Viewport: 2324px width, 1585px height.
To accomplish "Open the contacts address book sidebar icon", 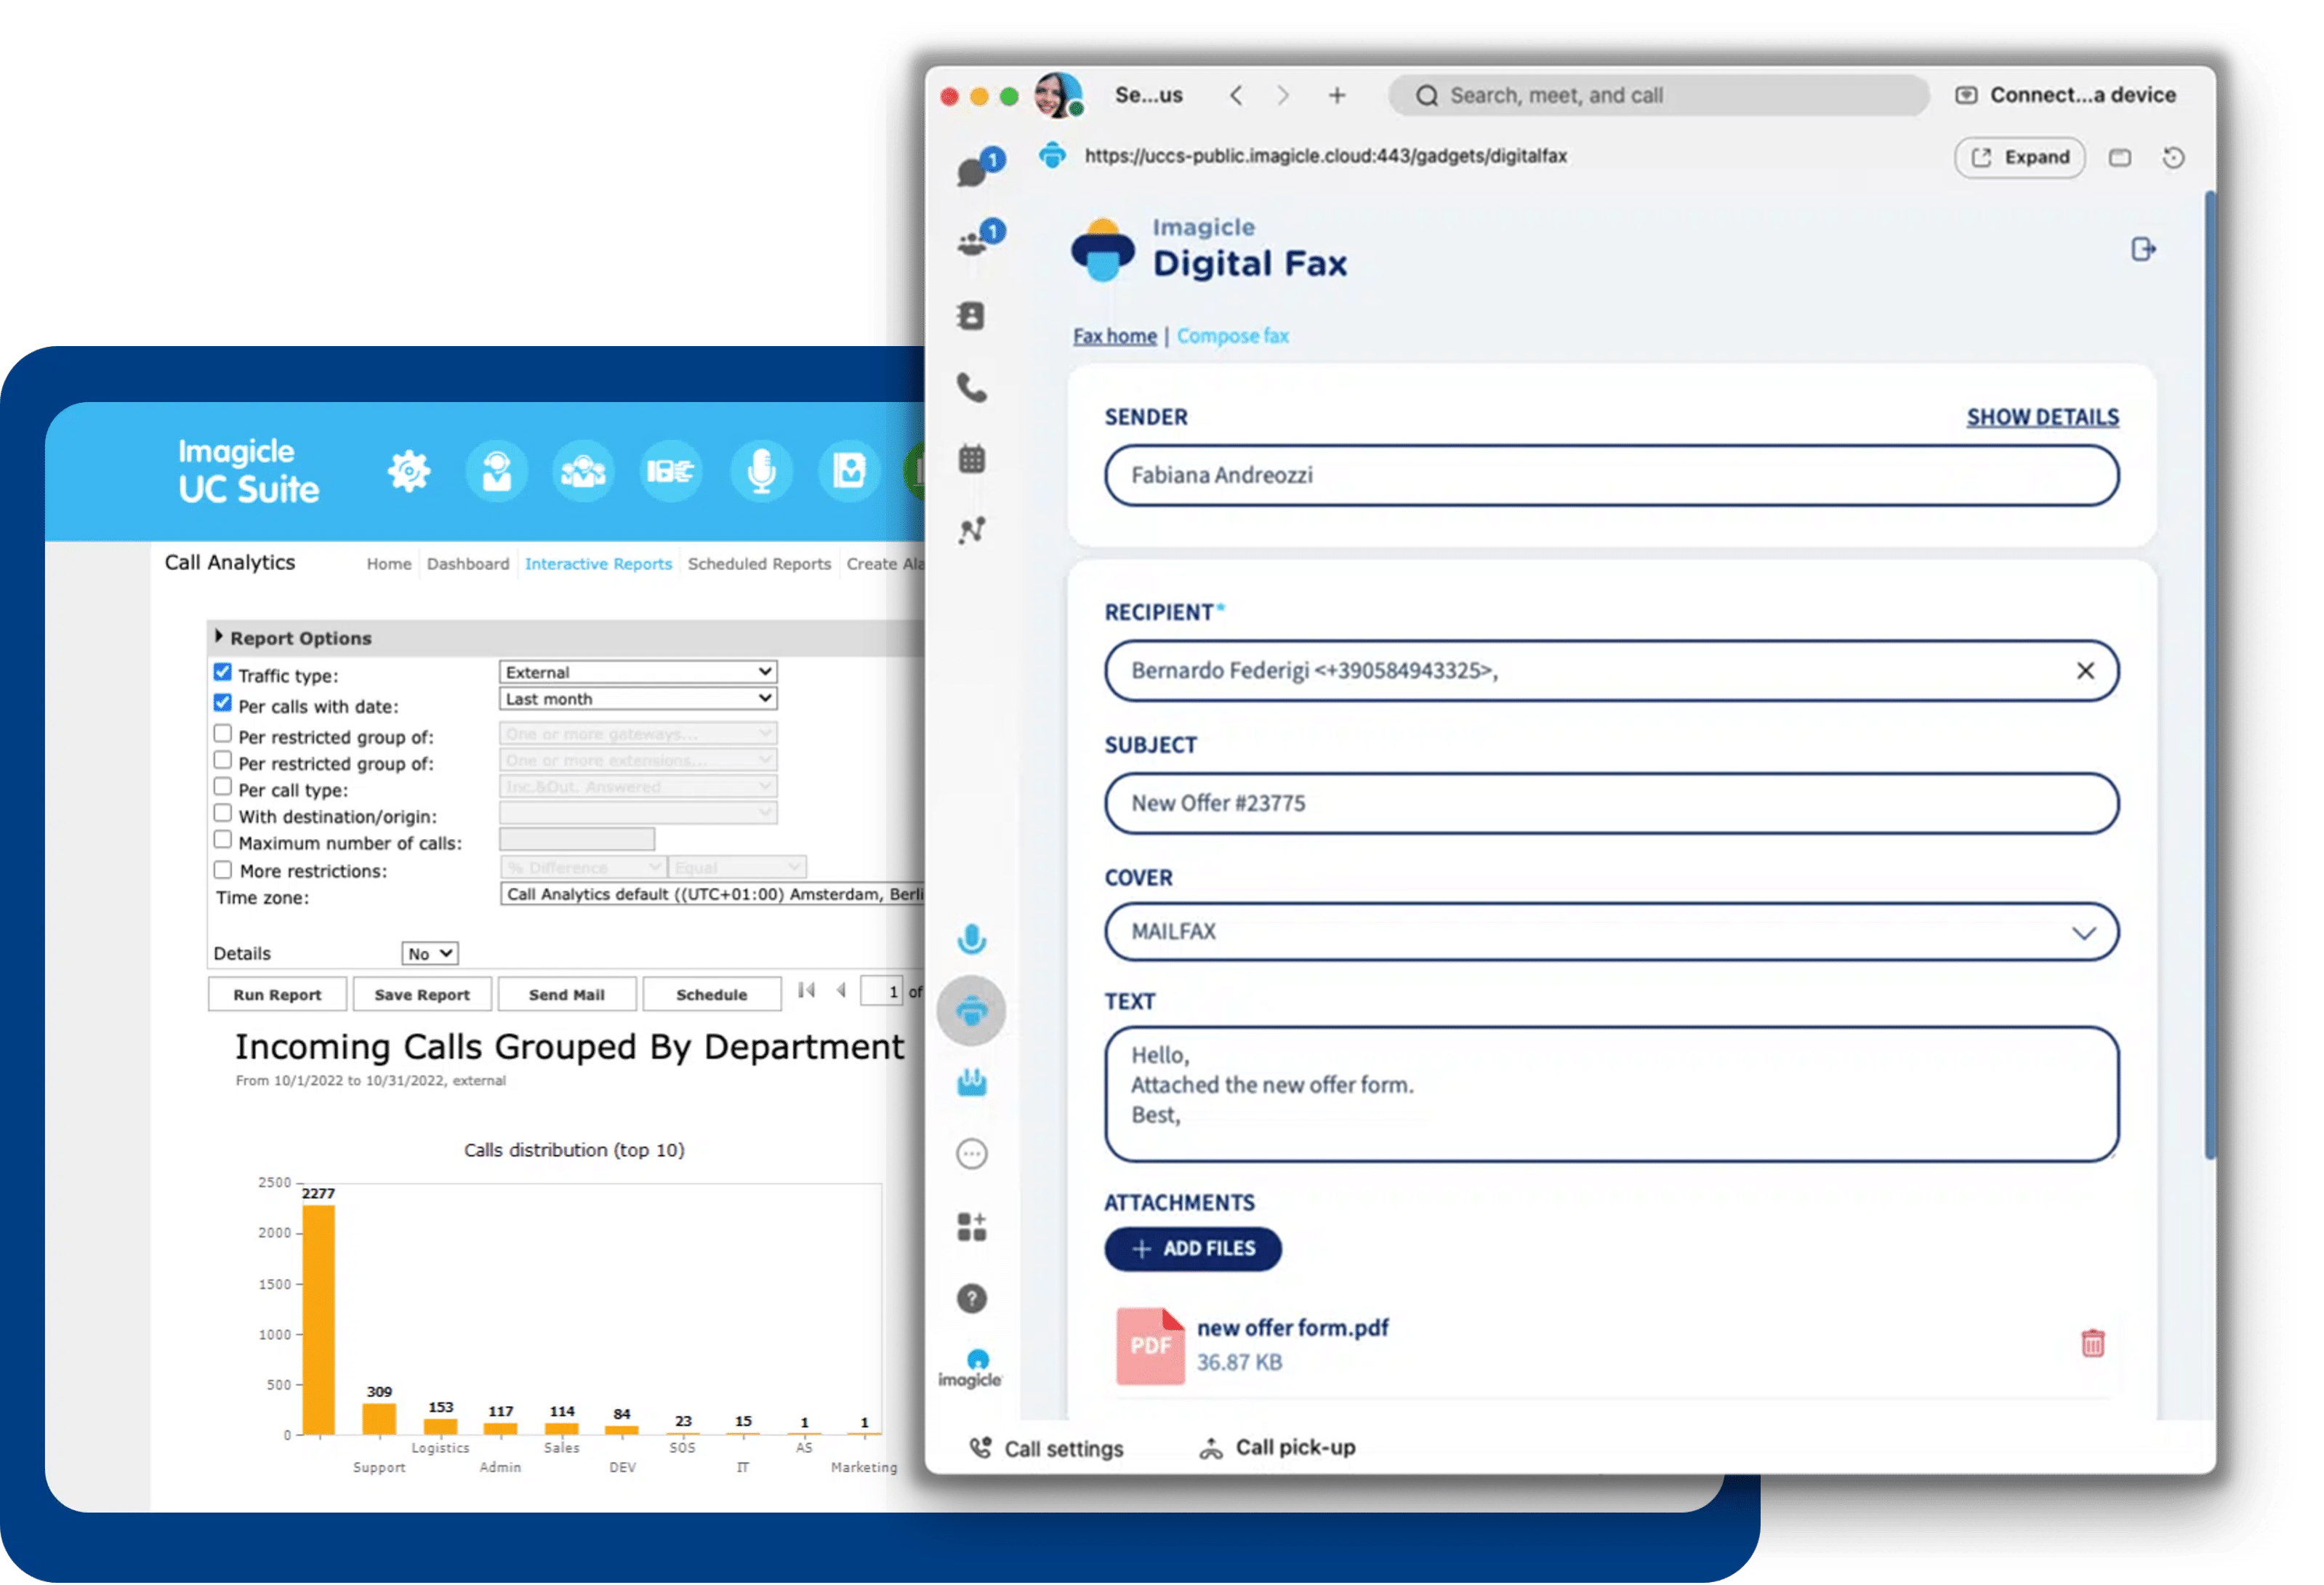I will pos(971,316).
